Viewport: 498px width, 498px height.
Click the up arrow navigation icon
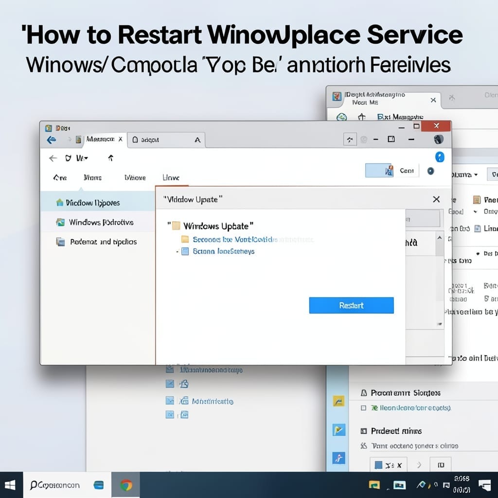tap(110, 158)
